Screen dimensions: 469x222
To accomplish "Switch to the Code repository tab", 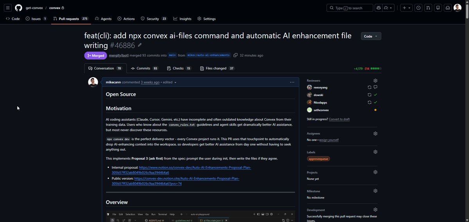I will click(13, 18).
